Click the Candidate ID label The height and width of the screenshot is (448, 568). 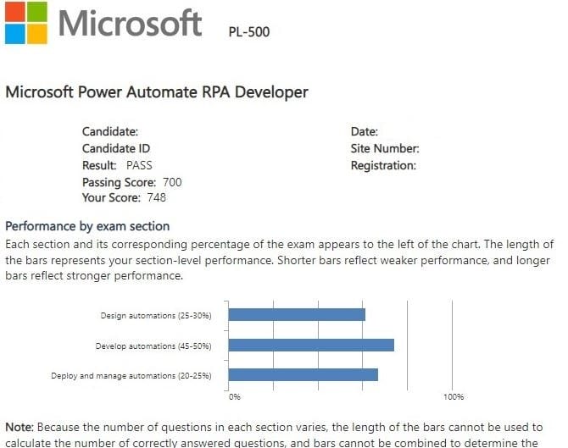click(116, 148)
